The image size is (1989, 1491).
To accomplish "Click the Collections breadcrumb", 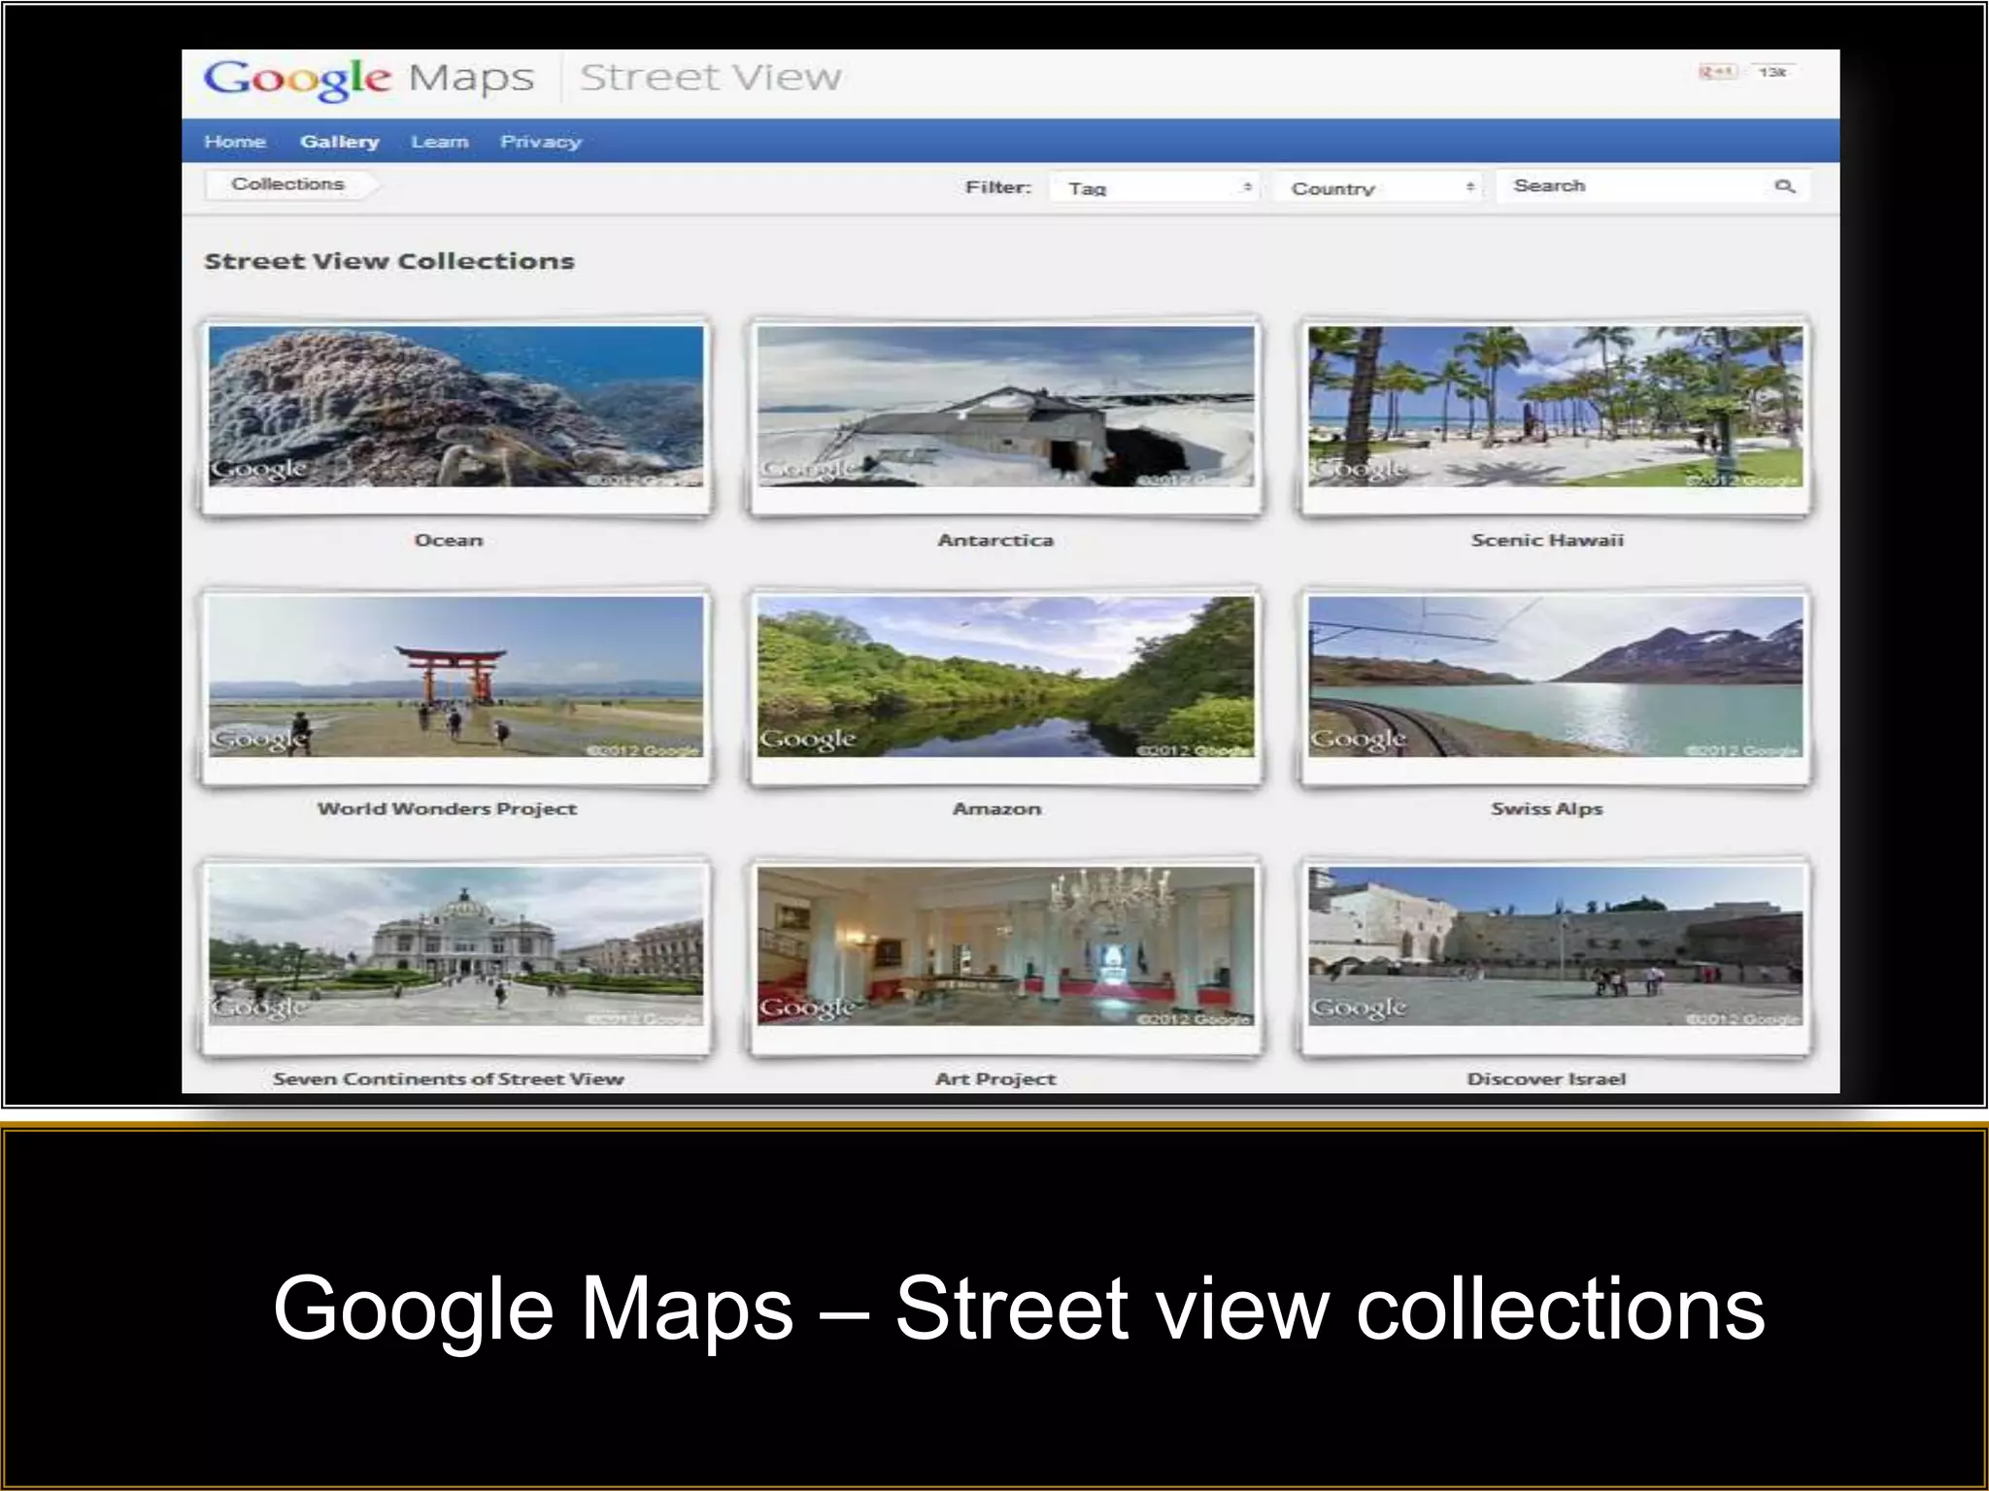I will (x=290, y=184).
